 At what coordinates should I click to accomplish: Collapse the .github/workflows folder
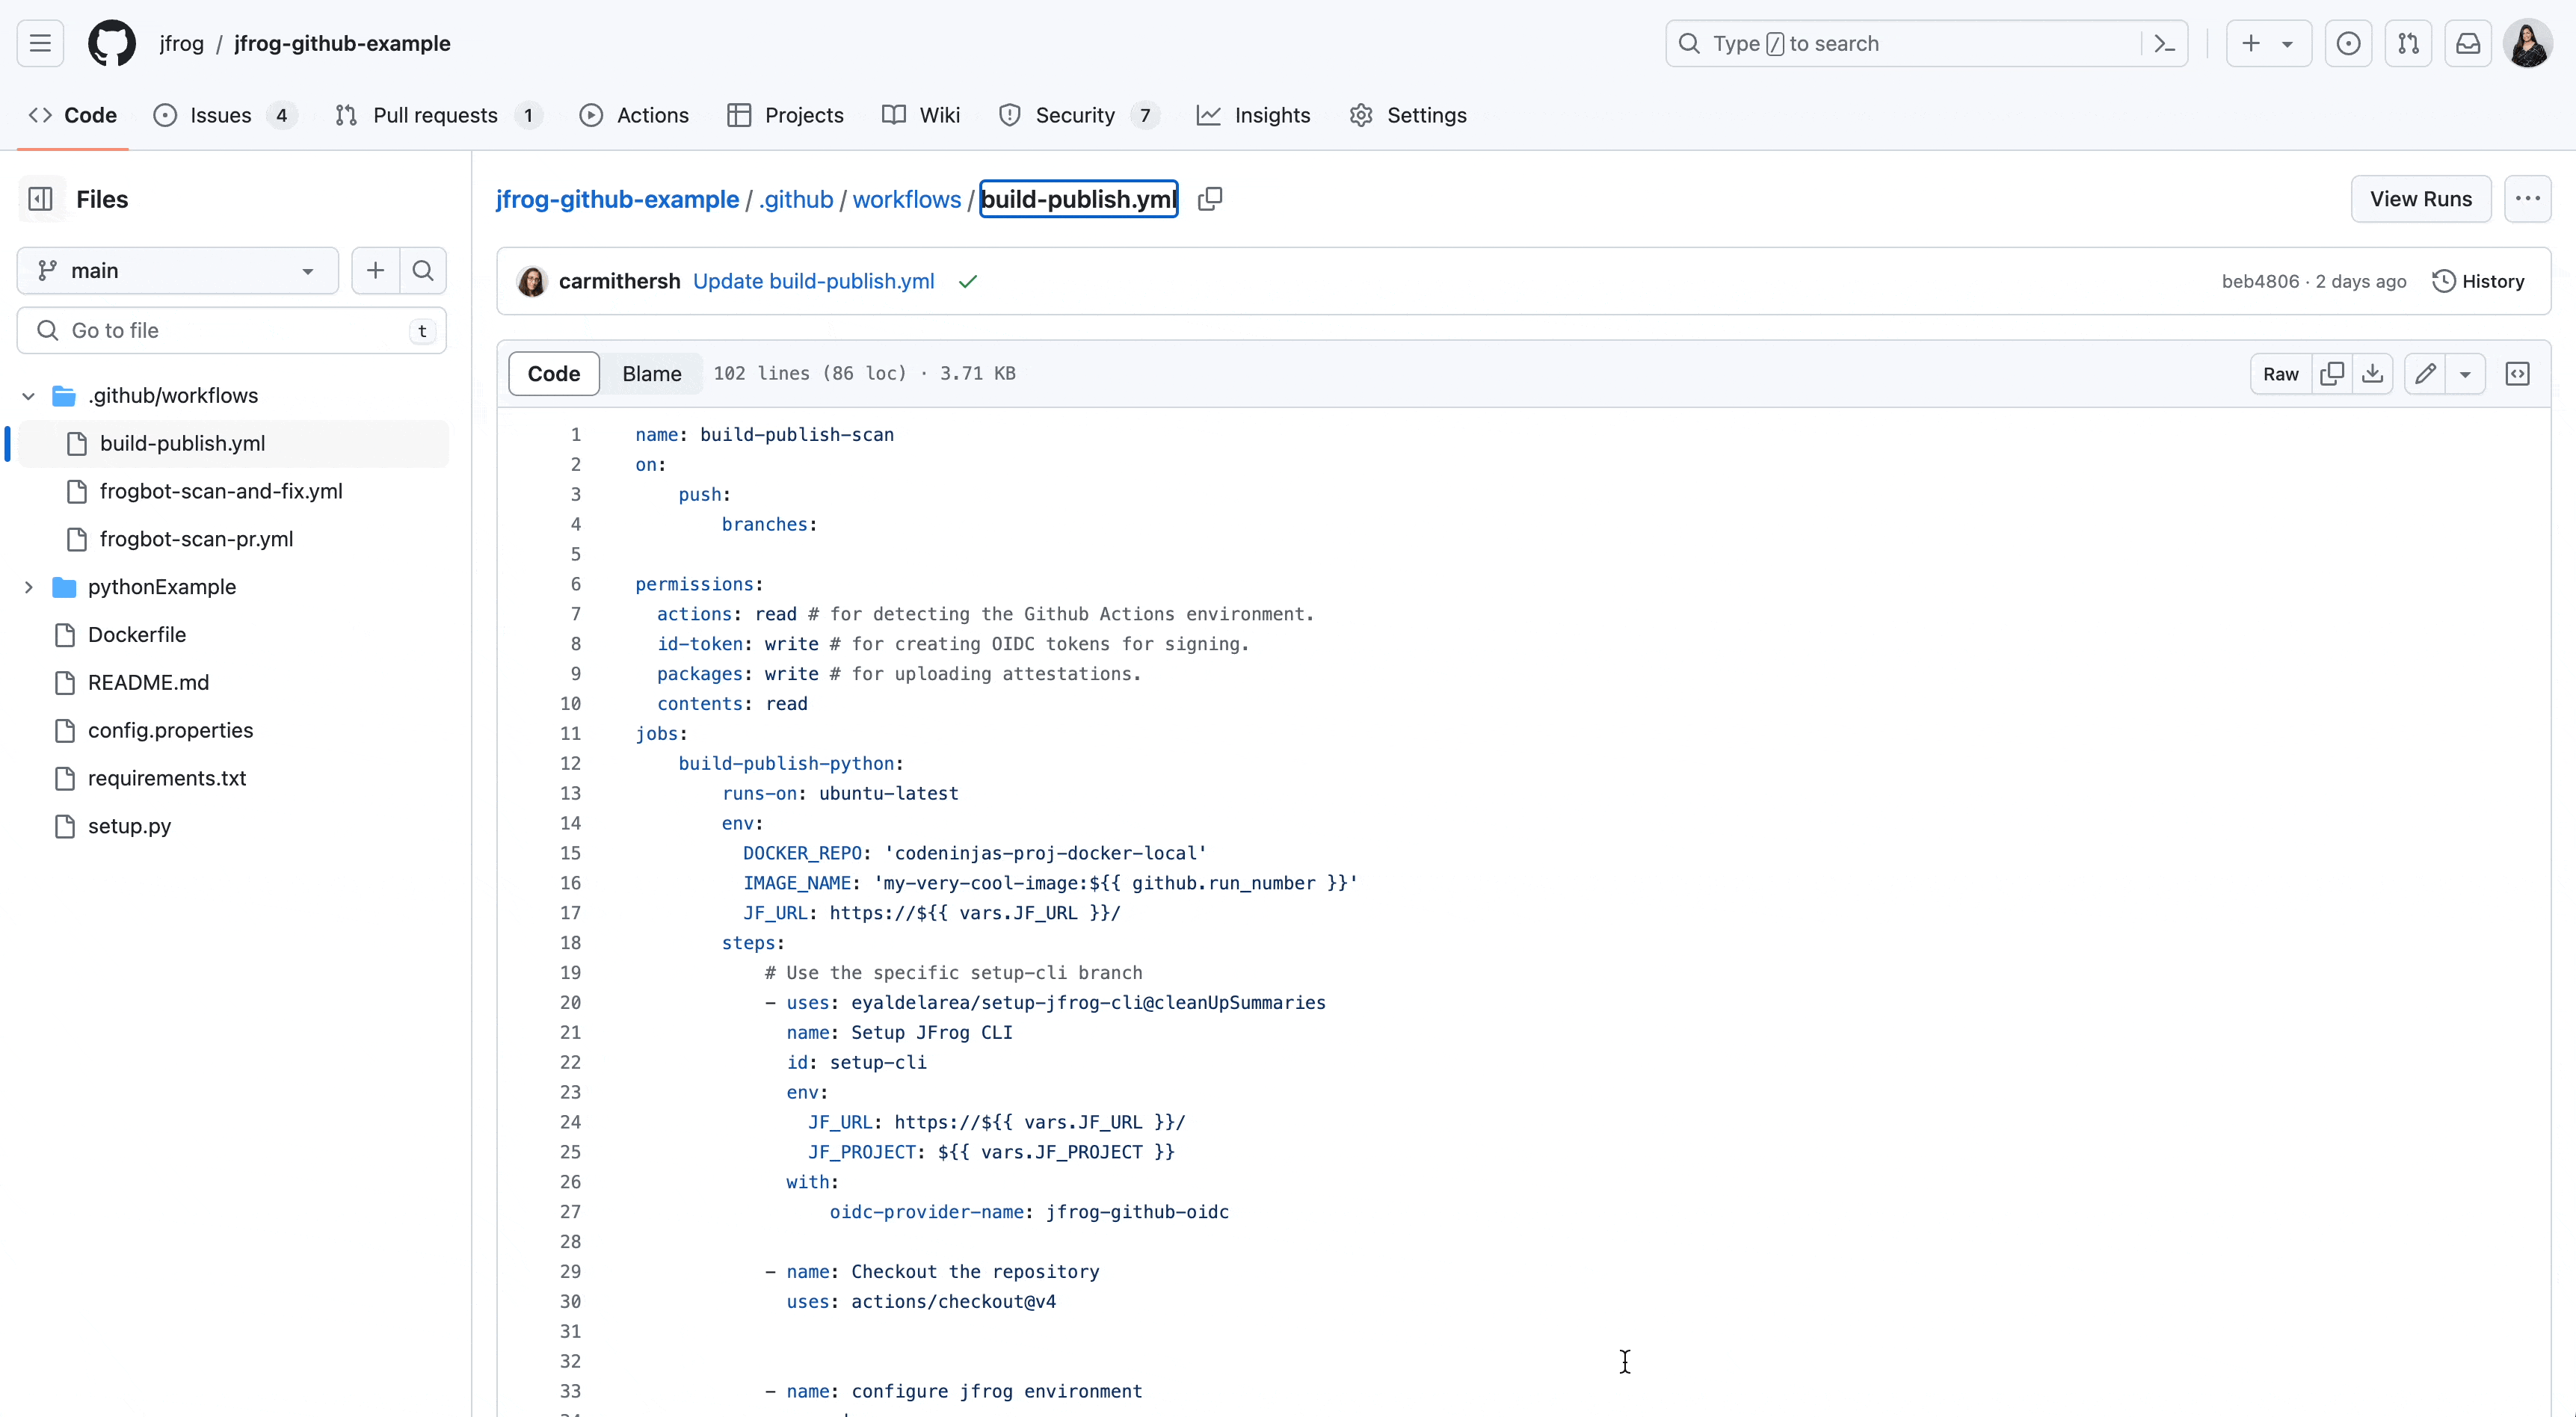[x=28, y=395]
